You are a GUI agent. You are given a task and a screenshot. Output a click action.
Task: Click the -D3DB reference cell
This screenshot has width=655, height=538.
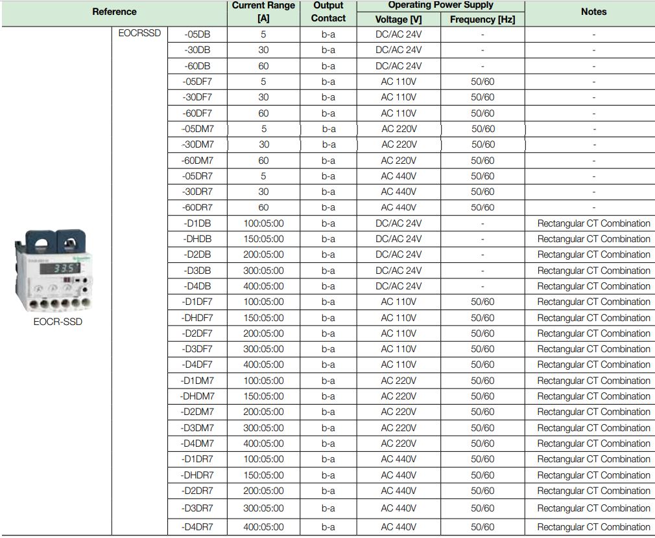point(197,270)
